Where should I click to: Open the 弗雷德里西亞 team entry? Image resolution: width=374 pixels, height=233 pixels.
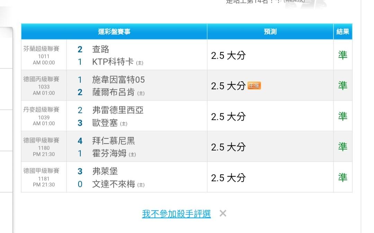[x=118, y=110]
